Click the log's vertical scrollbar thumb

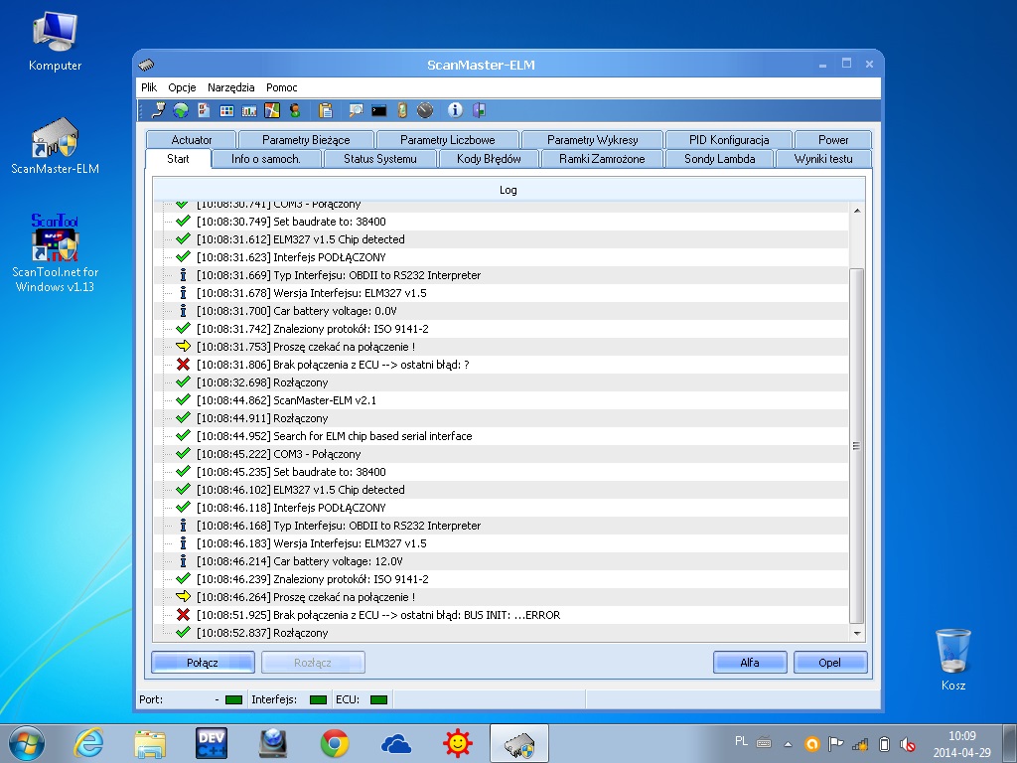point(857,447)
